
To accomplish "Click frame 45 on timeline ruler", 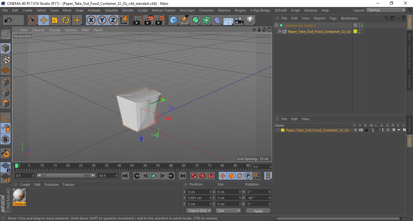I will tap(132, 166).
